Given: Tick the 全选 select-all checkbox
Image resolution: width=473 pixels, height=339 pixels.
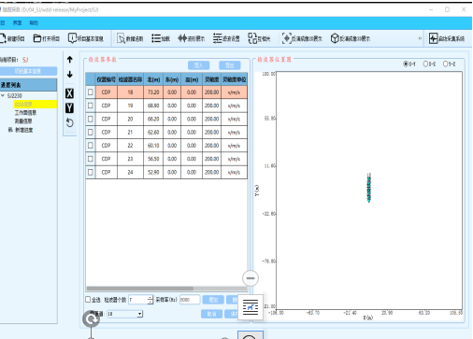Looking at the screenshot, I should click(88, 300).
